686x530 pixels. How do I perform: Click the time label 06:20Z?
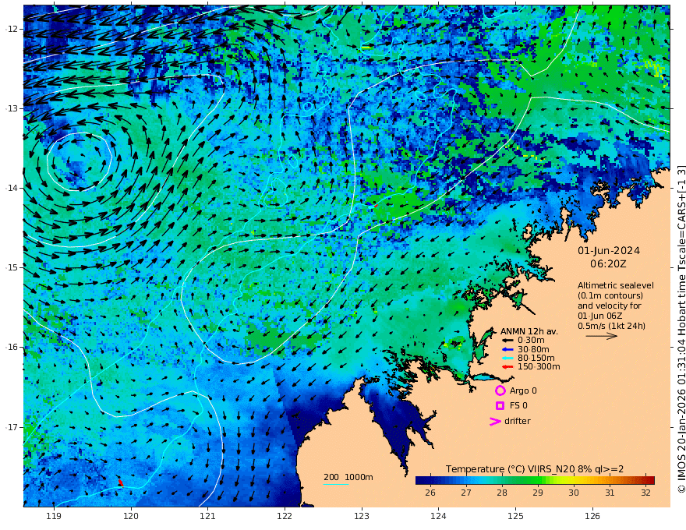608,264
